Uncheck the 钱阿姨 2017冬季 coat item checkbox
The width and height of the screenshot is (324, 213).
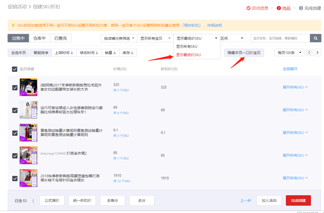pyautogui.click(x=15, y=87)
